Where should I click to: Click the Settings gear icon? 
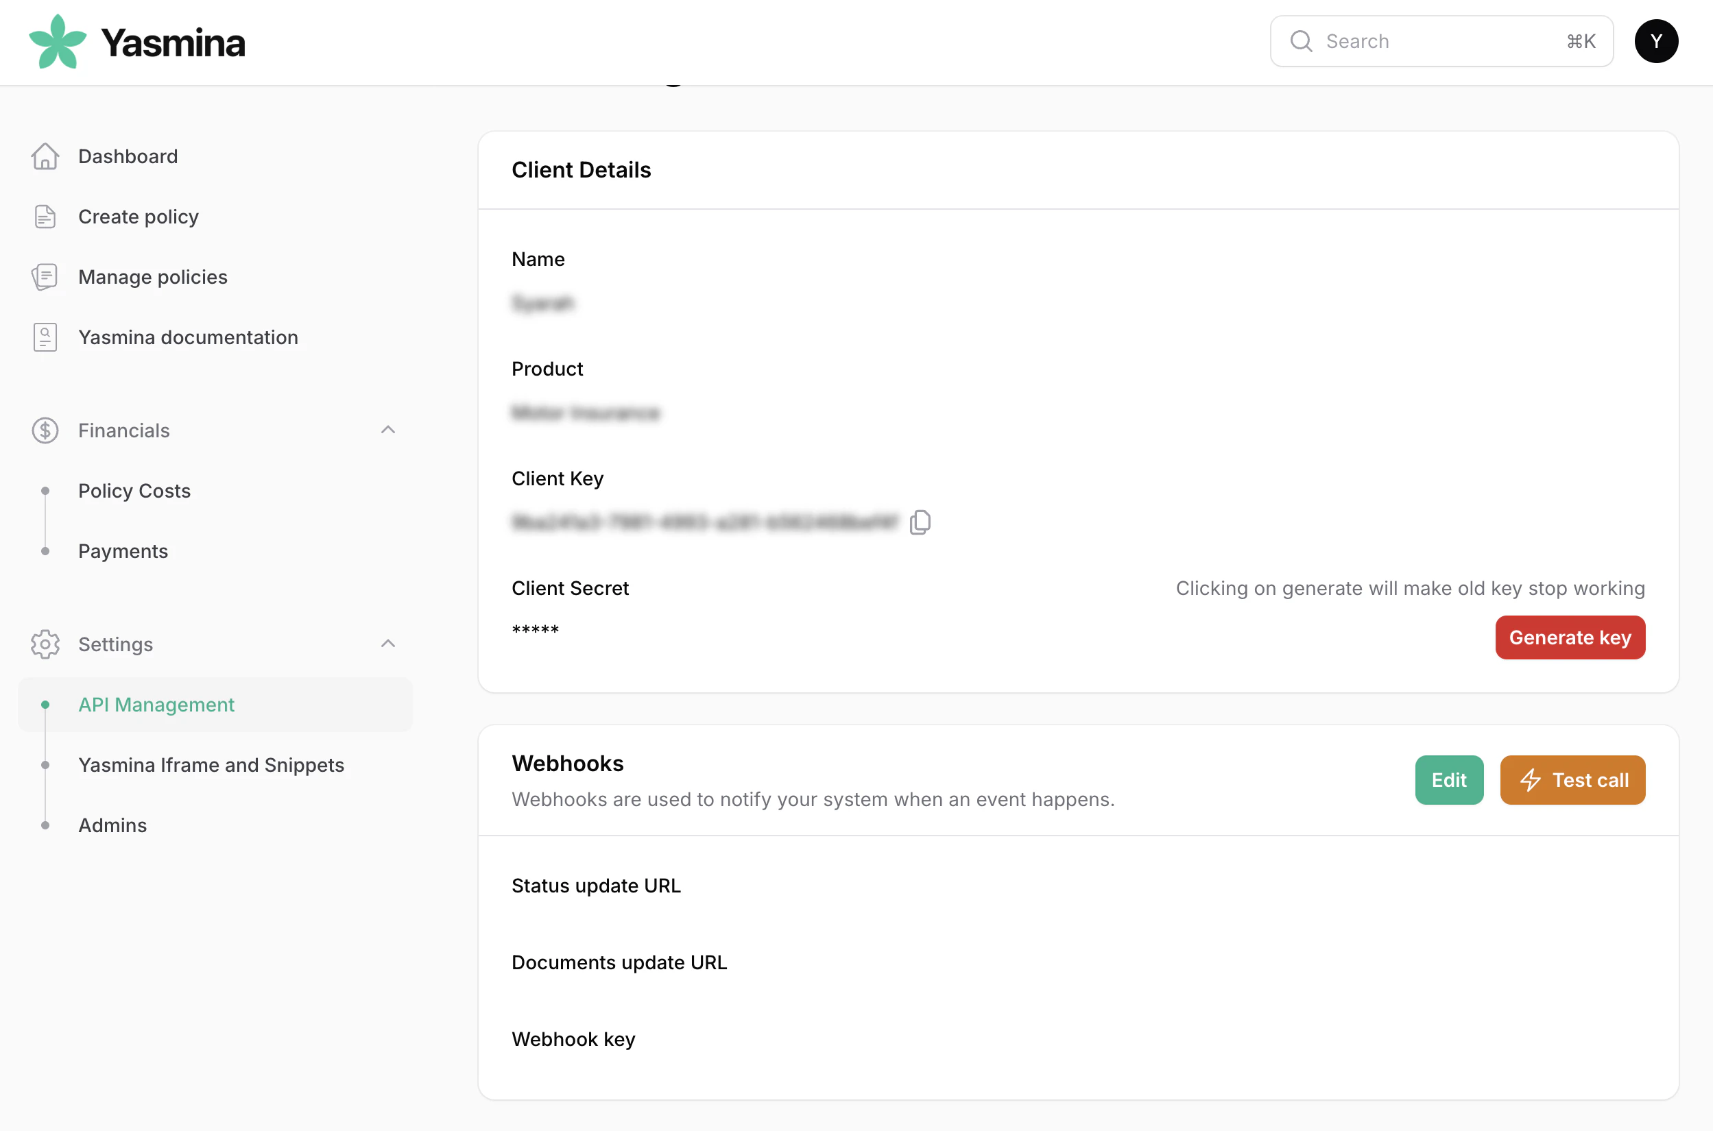pyautogui.click(x=45, y=644)
